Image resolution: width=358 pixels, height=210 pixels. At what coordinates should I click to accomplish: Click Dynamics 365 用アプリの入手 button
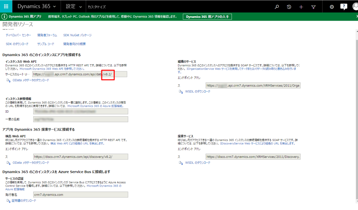(x=207, y=17)
